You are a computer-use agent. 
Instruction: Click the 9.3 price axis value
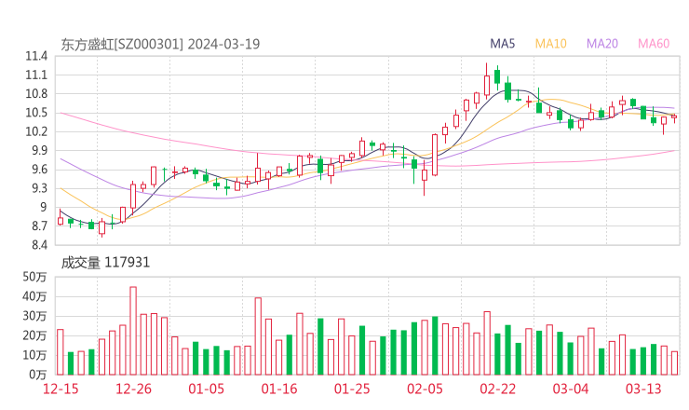click(39, 188)
